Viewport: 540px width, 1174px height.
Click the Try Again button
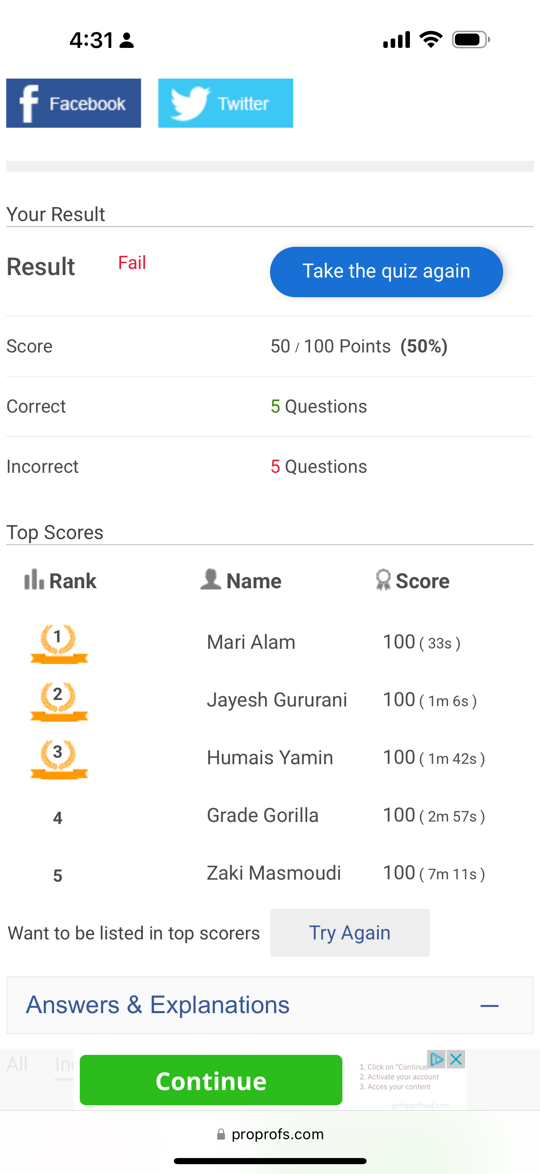pos(350,932)
